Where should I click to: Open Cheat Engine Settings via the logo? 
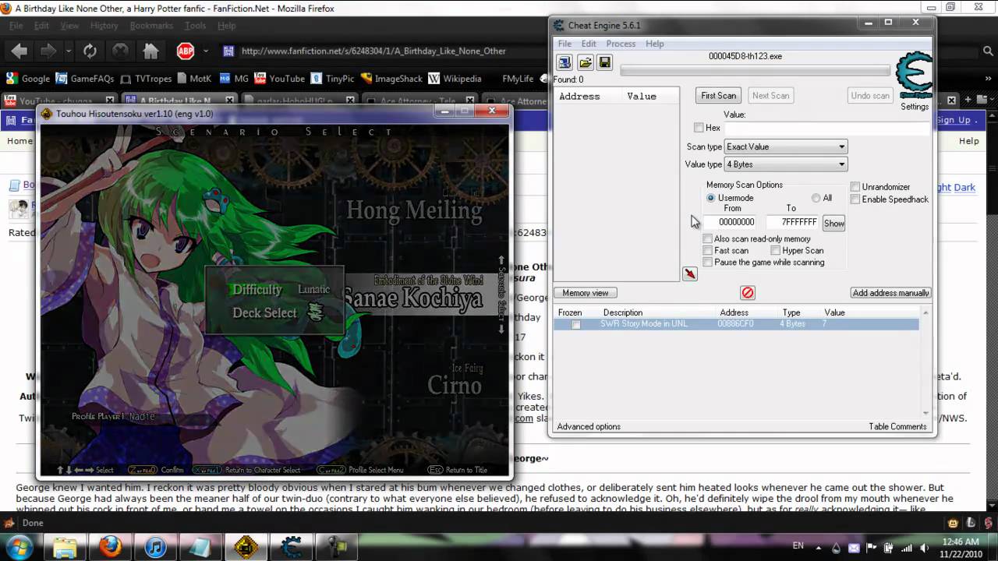coord(914,76)
